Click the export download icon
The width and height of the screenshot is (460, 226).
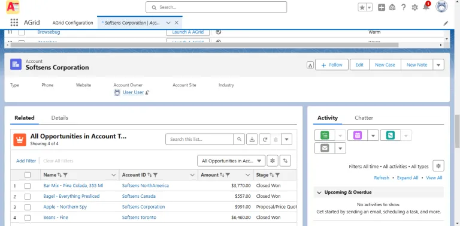[252, 140]
